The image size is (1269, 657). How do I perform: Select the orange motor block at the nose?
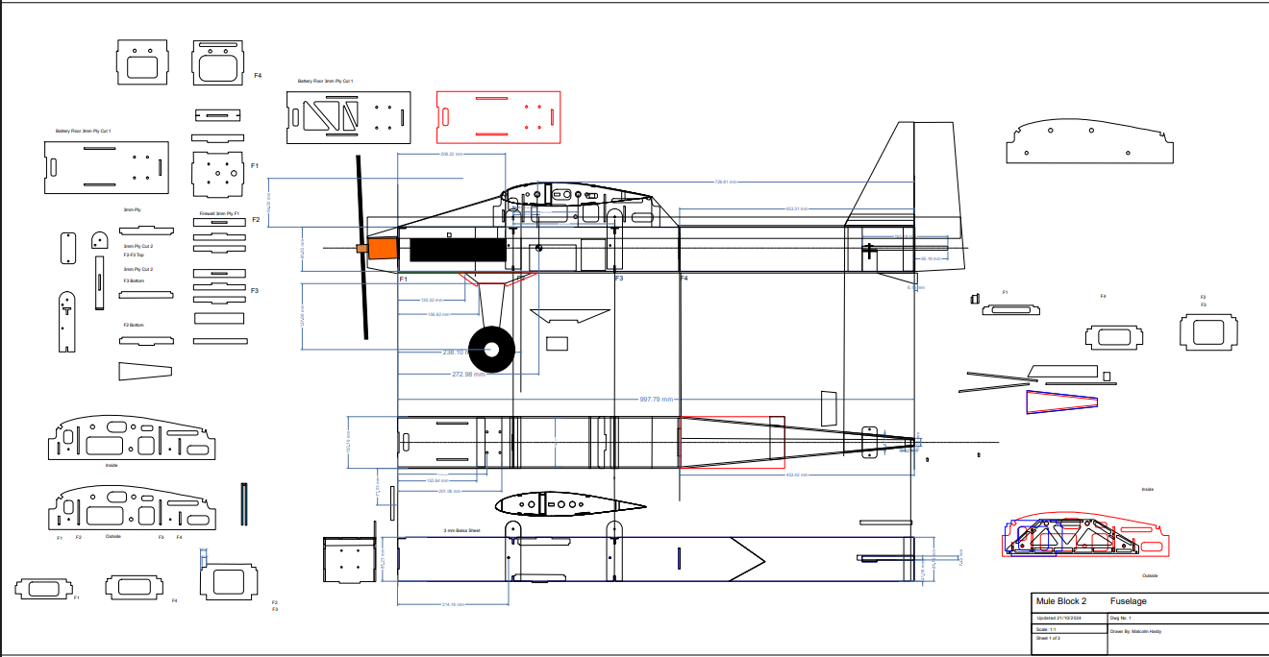pos(383,249)
